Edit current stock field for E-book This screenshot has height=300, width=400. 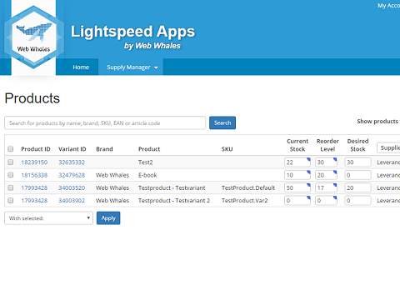coord(297,175)
